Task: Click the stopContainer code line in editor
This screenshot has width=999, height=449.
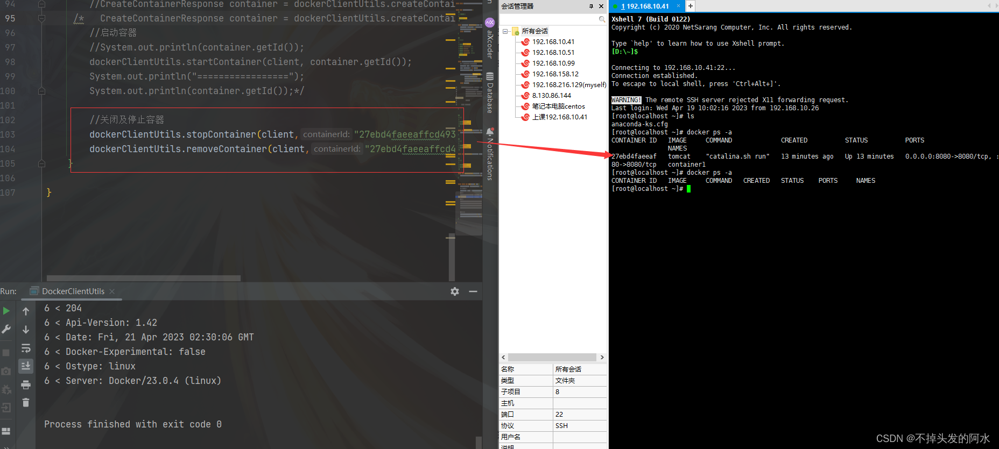Action: point(272,134)
